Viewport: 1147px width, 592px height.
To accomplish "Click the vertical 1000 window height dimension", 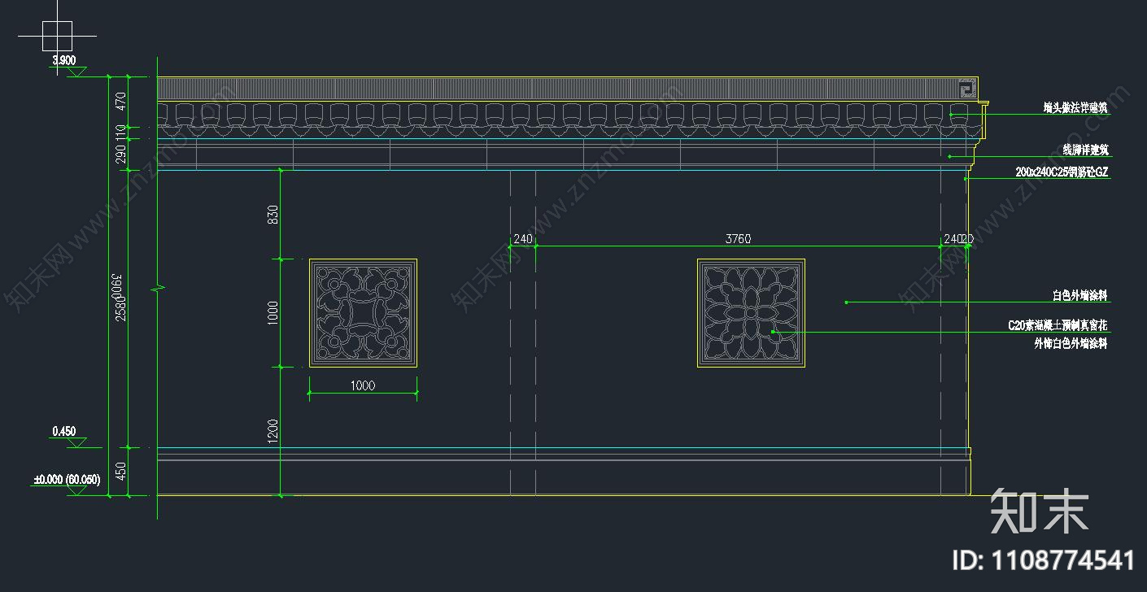I will pos(273,313).
